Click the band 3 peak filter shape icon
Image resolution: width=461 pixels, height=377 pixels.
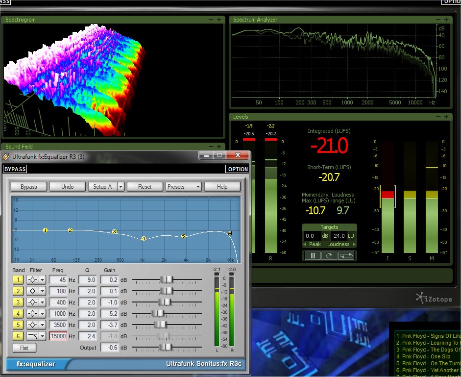coord(33,302)
